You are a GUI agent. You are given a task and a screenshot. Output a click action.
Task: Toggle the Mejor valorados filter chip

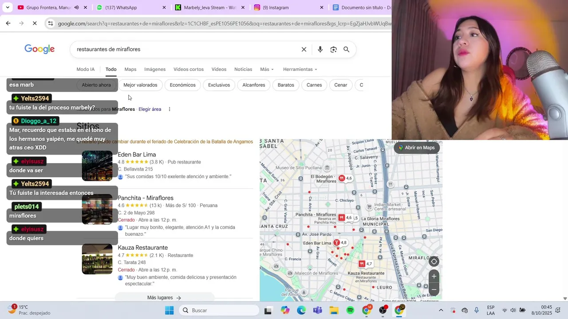coord(140,85)
